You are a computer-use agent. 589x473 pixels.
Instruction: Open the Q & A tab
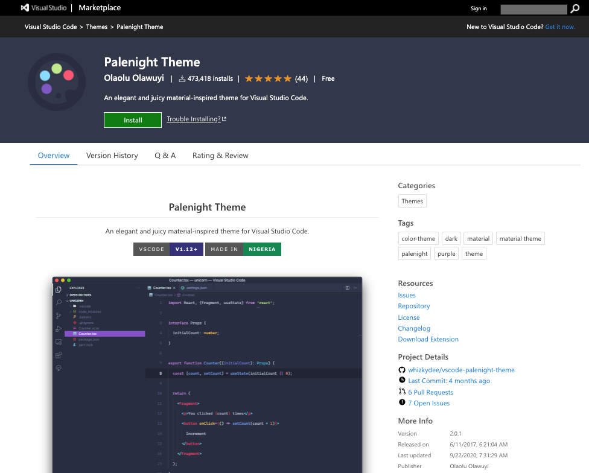[x=165, y=155]
